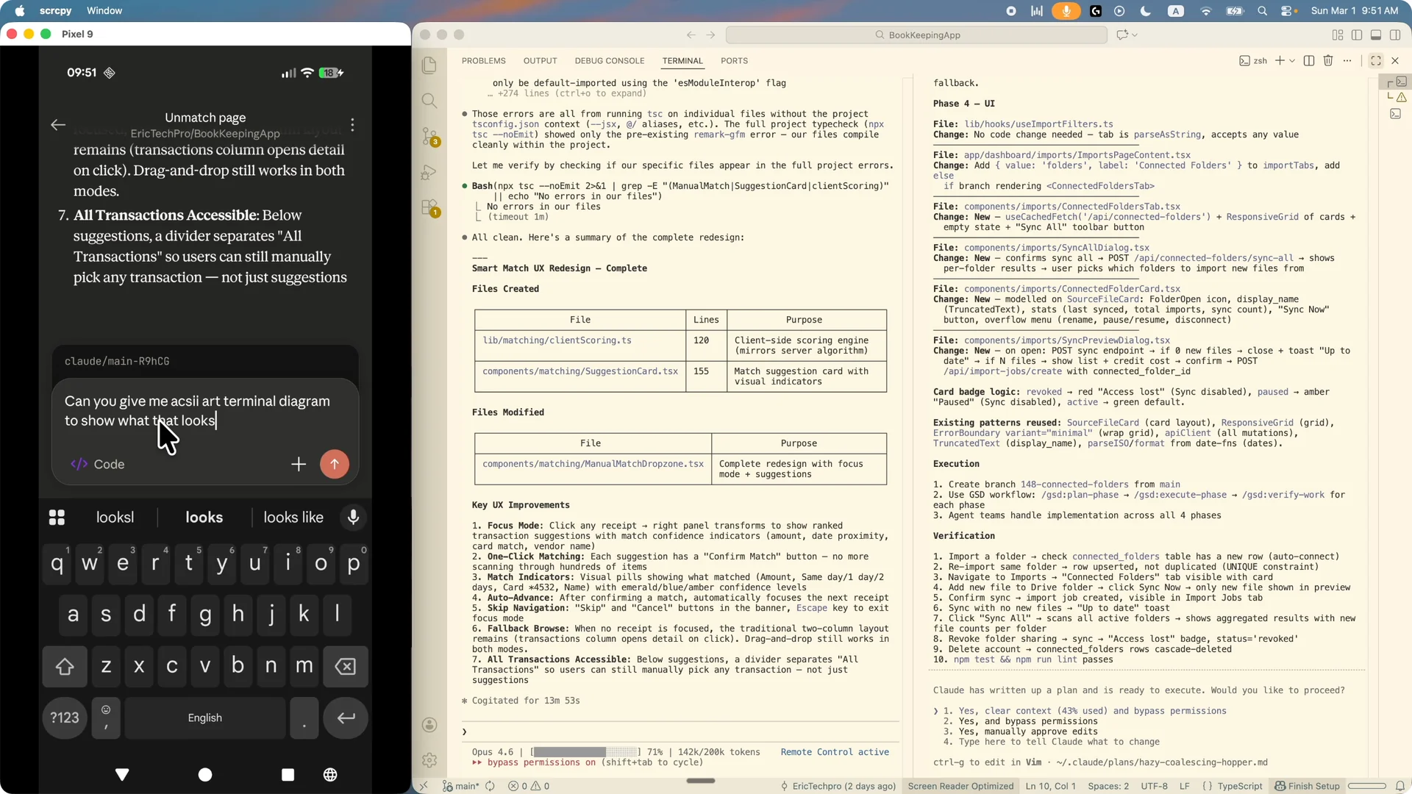Switch to DEBUG CONSOLE tab
1412x794 pixels.
tap(609, 61)
